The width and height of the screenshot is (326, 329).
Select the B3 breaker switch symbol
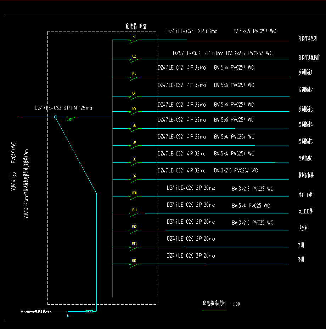point(134,78)
